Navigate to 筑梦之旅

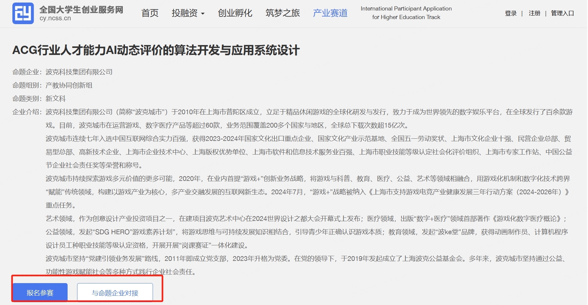pyautogui.click(x=282, y=13)
